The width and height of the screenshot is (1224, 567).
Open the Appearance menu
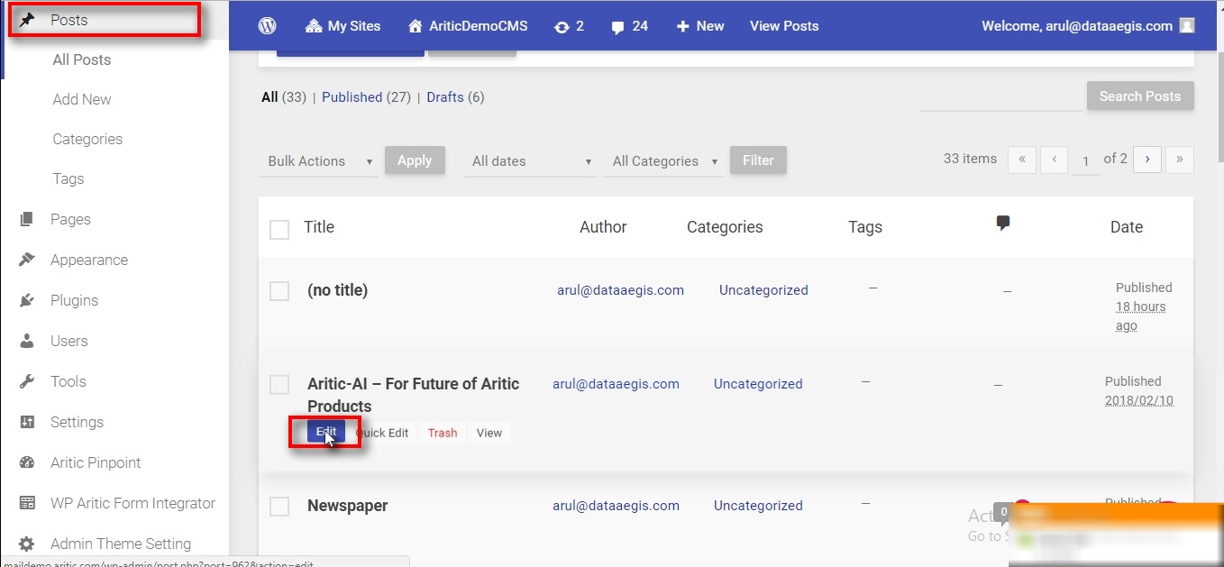[89, 260]
